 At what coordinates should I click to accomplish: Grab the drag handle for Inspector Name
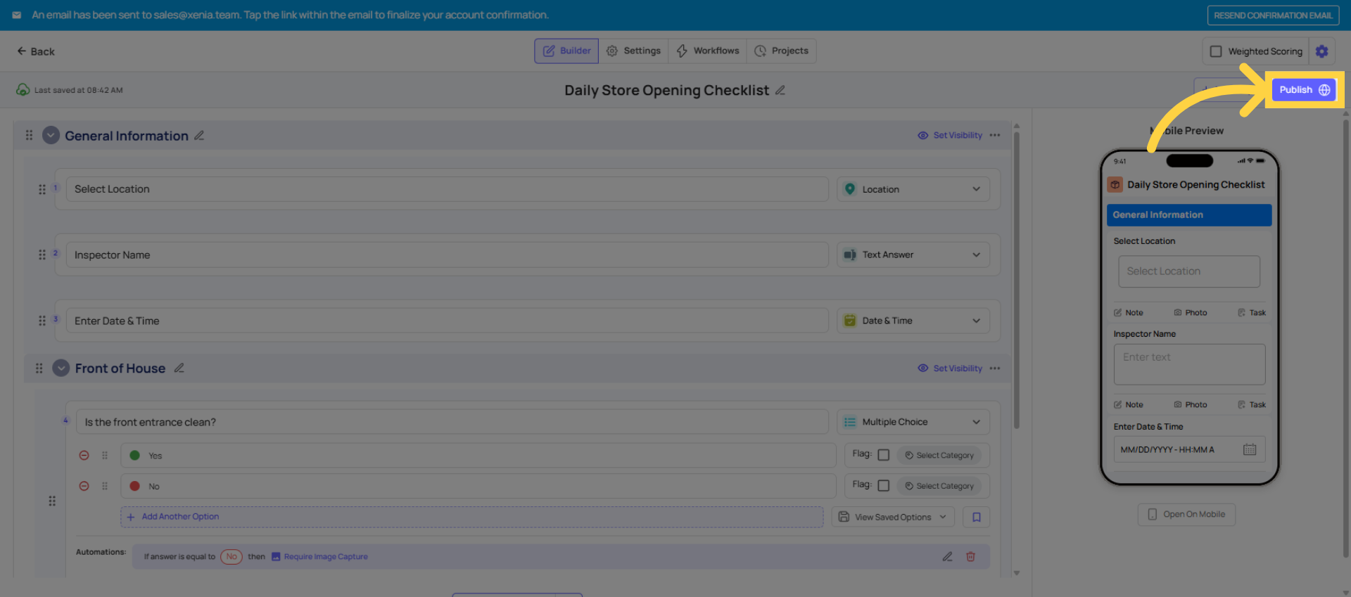click(42, 255)
